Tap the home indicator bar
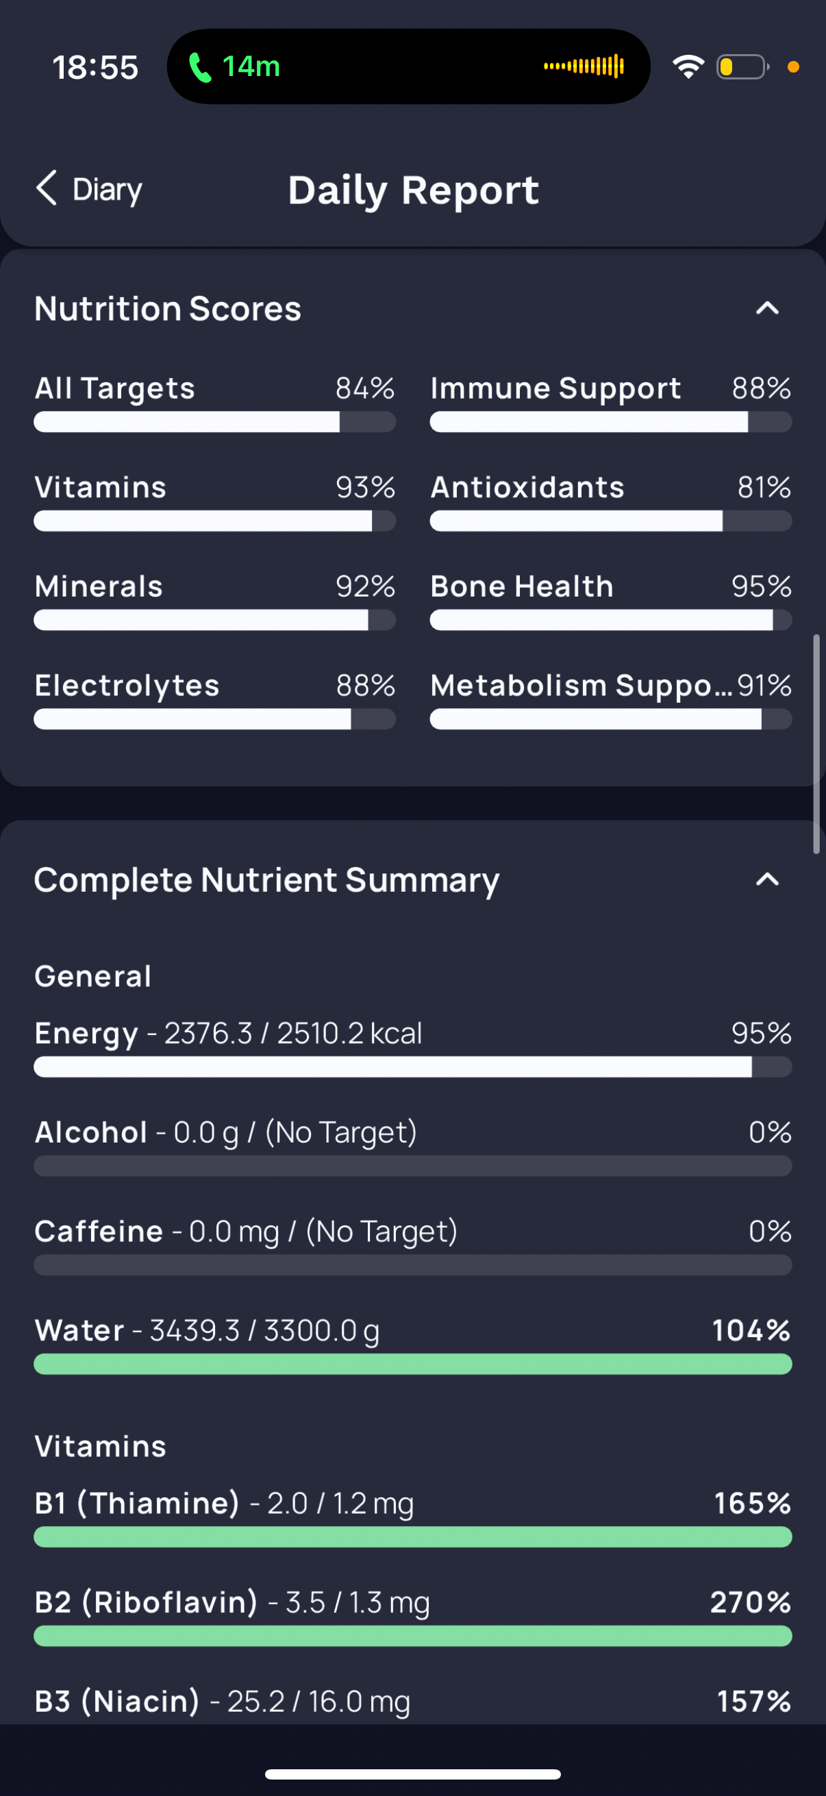This screenshot has width=826, height=1796. coord(412,1773)
